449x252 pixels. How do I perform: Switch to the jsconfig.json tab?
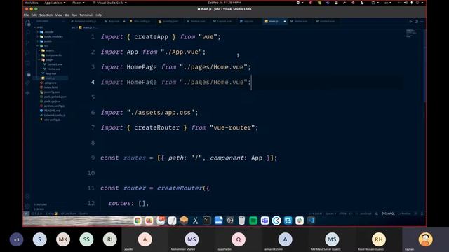[170, 22]
